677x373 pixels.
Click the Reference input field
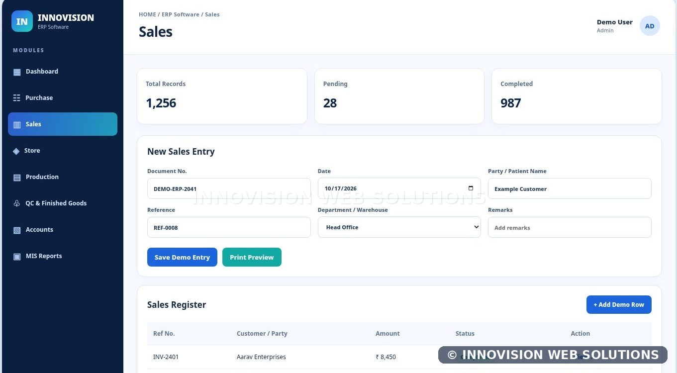229,227
